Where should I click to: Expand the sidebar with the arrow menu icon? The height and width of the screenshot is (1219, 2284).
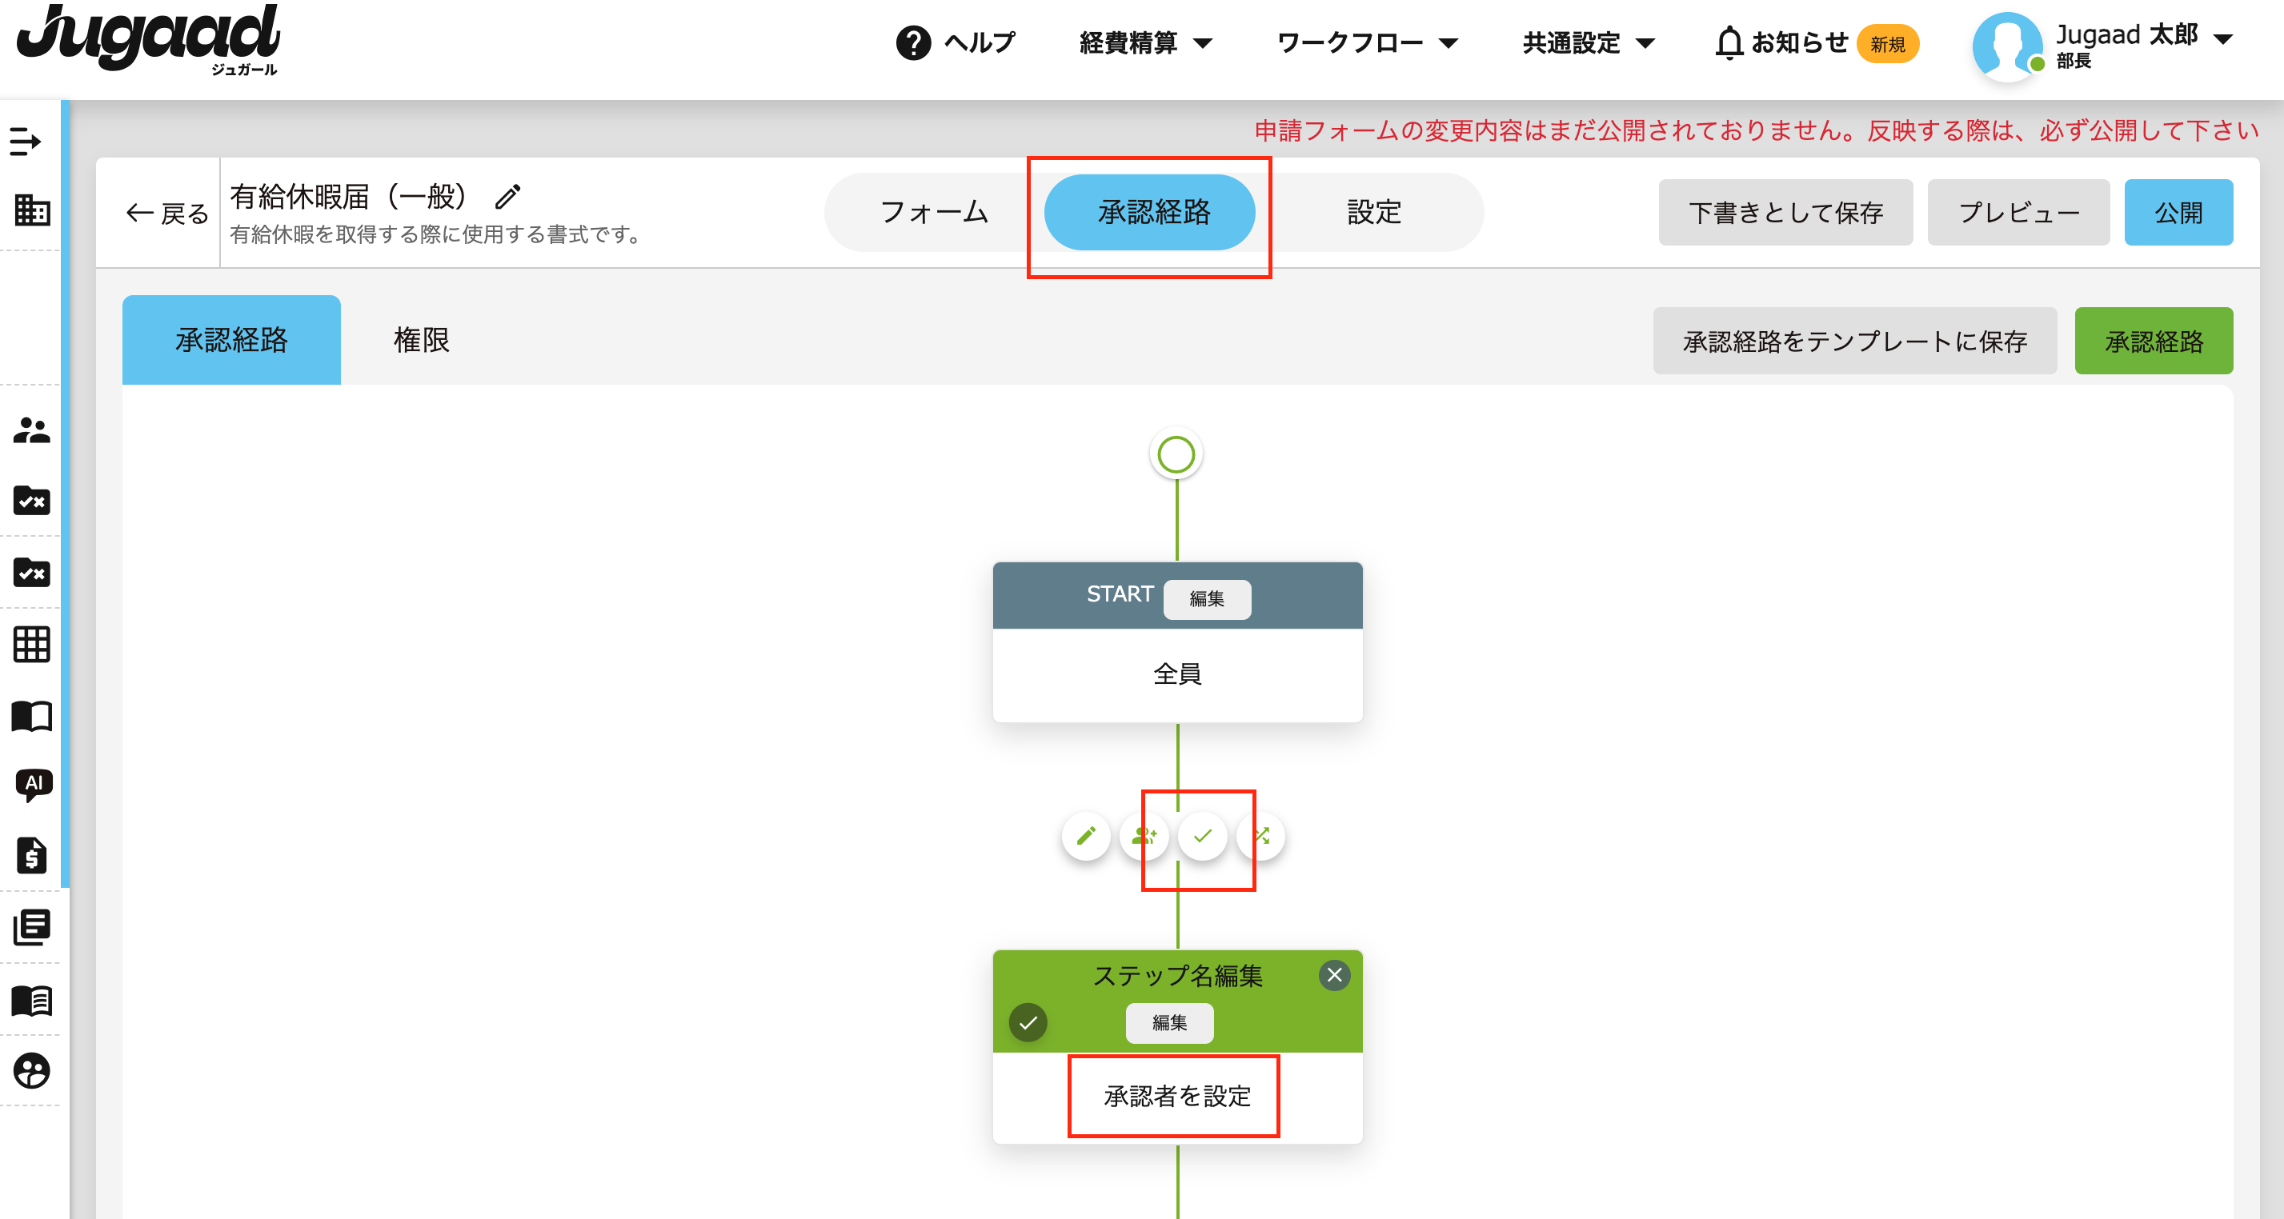click(26, 141)
